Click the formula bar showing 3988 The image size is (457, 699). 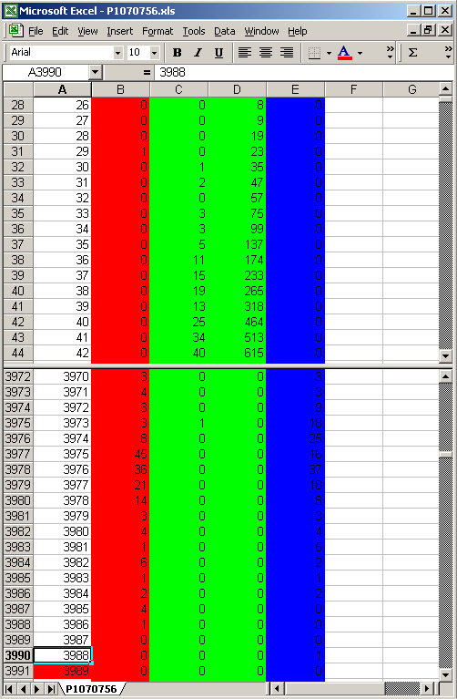pyautogui.click(x=303, y=72)
